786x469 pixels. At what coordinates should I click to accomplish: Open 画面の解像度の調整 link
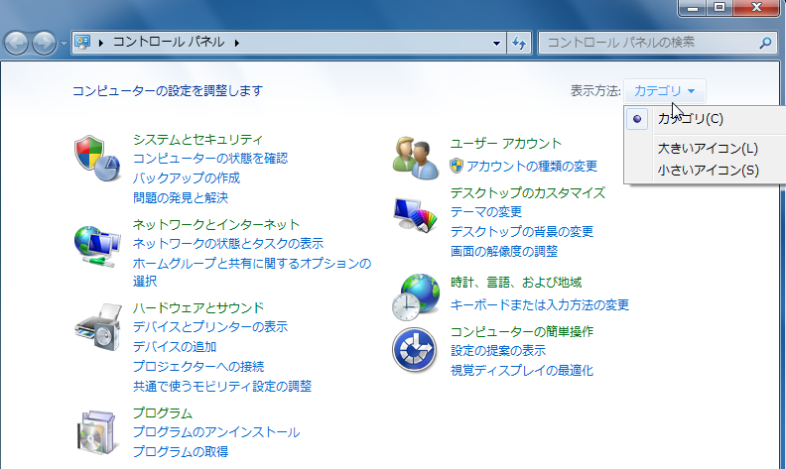pos(504,251)
